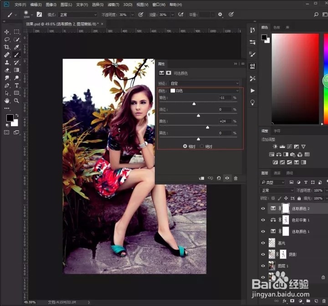Open smoothing options gear icon
The height and width of the screenshot is (306, 328).
click(x=220, y=15)
